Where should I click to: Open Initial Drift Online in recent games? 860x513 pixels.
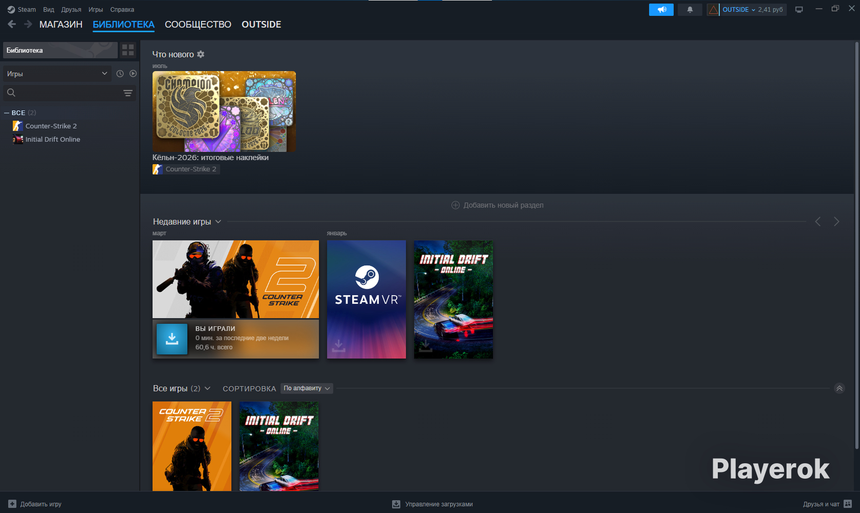(453, 300)
